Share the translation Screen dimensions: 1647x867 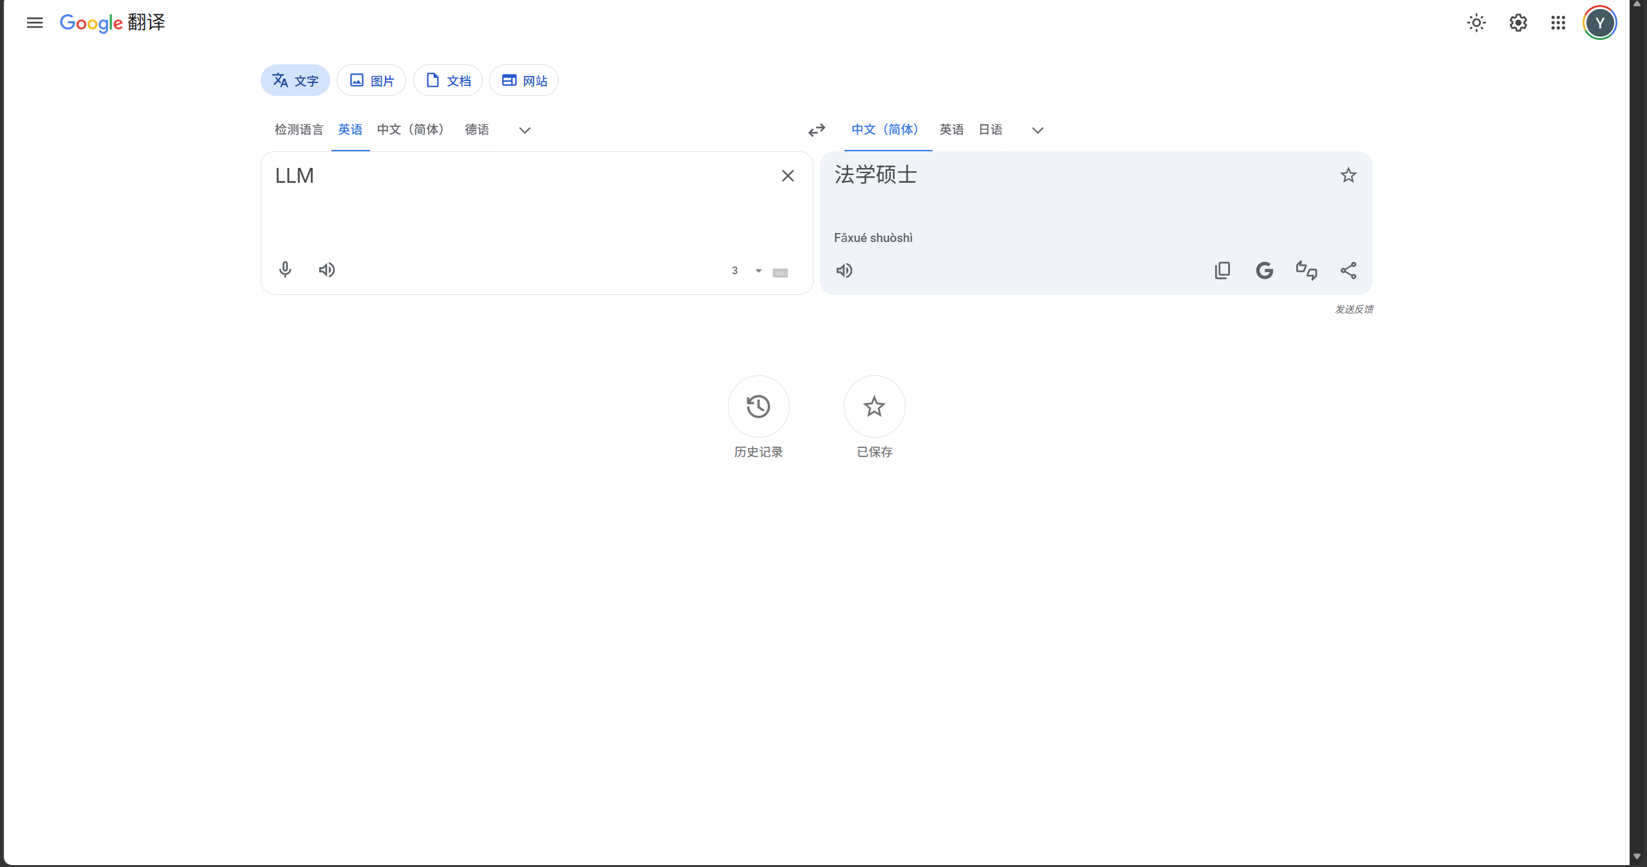pos(1348,270)
